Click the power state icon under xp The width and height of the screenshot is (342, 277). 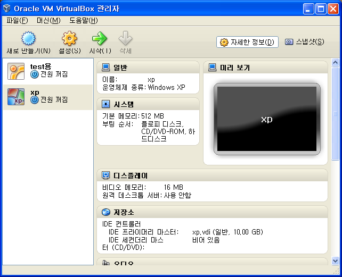click(35, 100)
